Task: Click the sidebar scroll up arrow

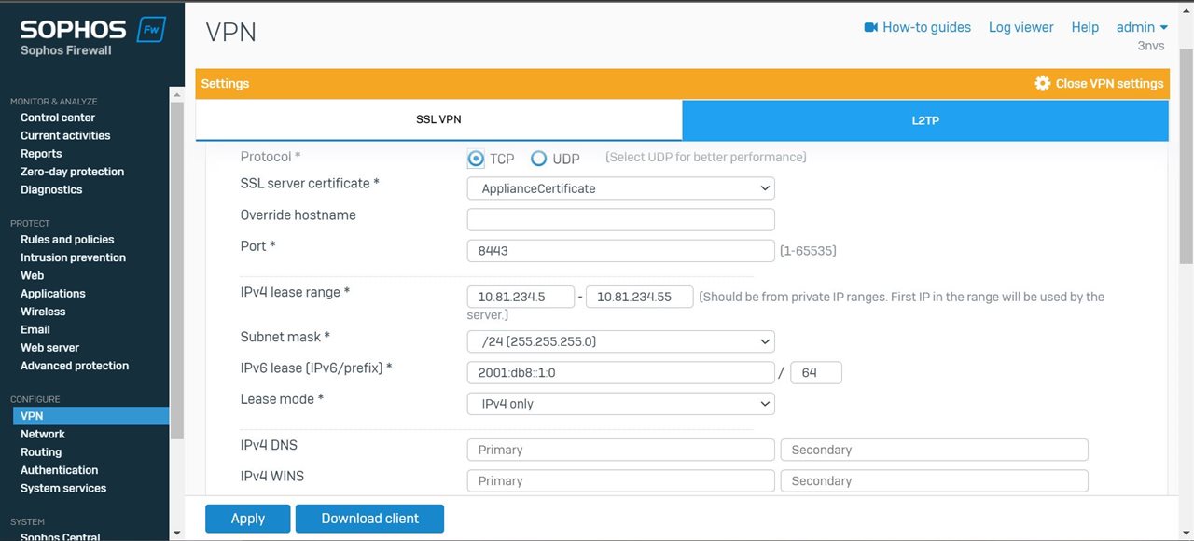Action: tap(177, 93)
